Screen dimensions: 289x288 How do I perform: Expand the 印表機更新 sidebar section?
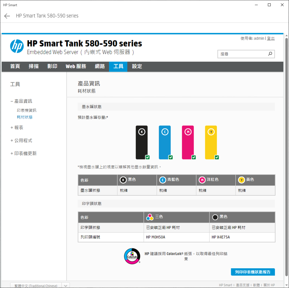(x=12, y=153)
